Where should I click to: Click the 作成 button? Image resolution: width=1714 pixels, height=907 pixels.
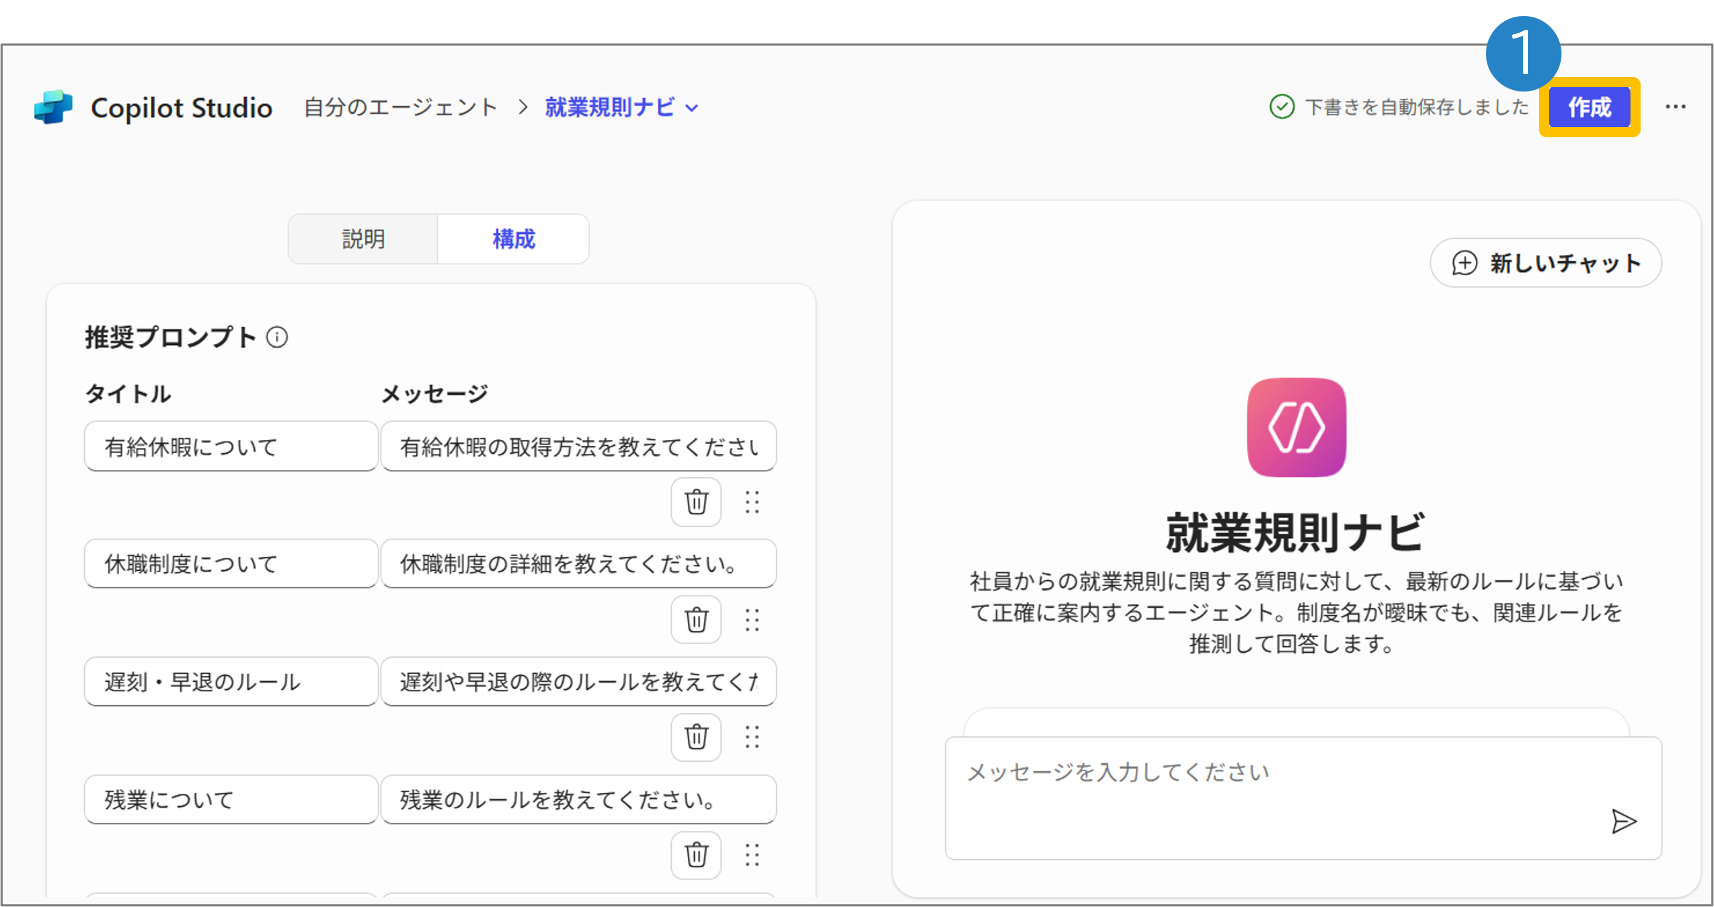pos(1589,107)
